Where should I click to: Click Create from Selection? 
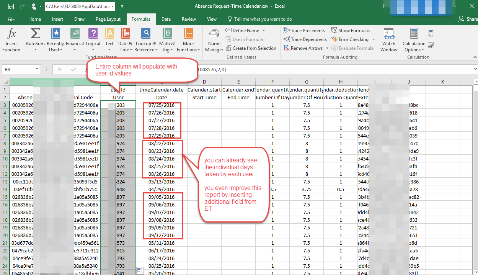[251, 48]
